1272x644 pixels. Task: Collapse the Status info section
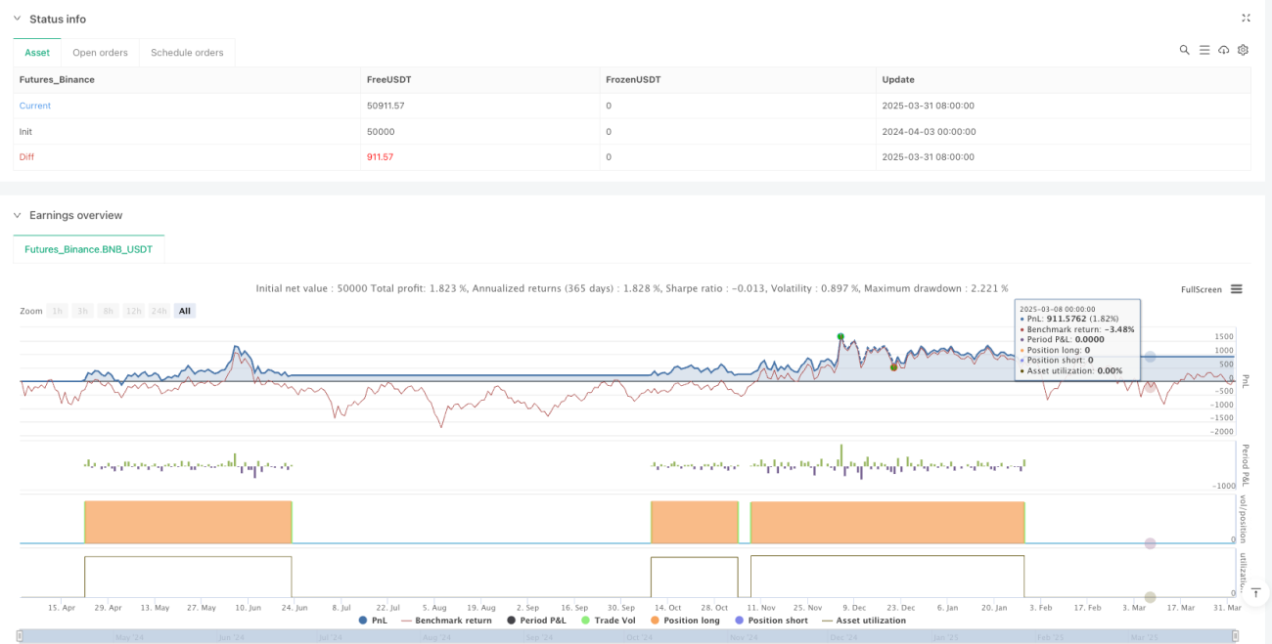(17, 19)
